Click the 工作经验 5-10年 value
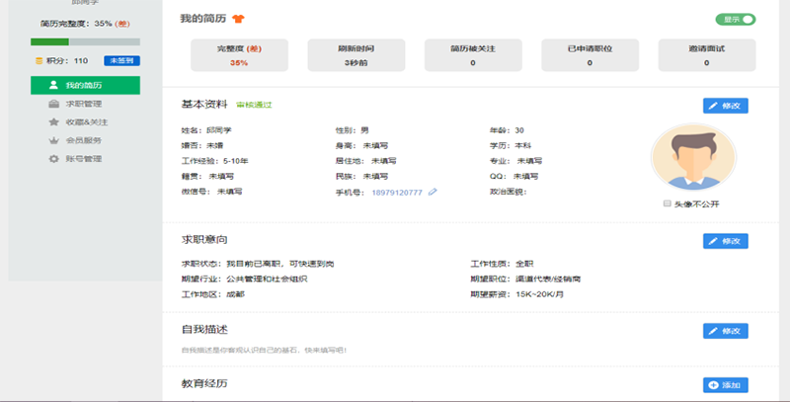Viewport: 790px width, 402px height. (236, 161)
